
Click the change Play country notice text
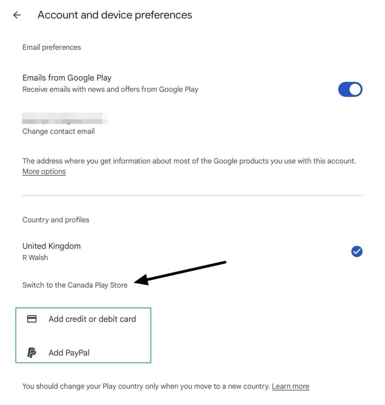[146, 386]
